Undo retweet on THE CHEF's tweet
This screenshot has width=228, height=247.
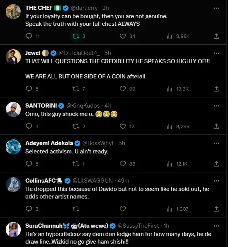coord(76,36)
